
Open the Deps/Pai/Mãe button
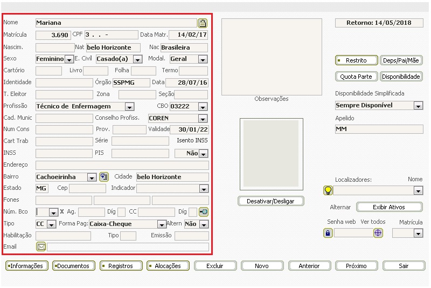(x=401, y=60)
